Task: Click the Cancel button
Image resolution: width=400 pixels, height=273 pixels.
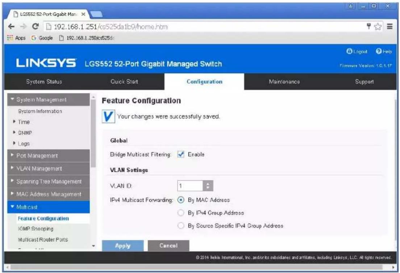Action: click(168, 246)
